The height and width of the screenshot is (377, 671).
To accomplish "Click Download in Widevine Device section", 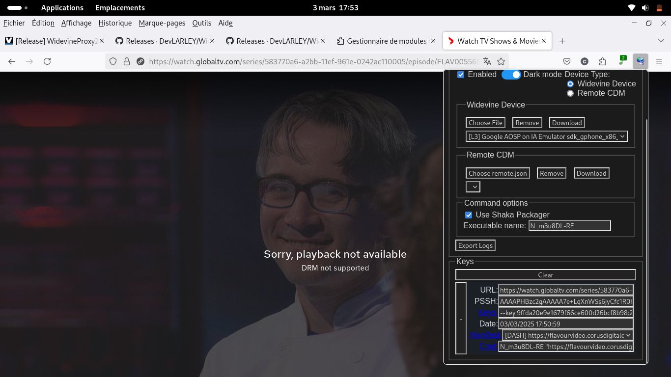I will (567, 123).
